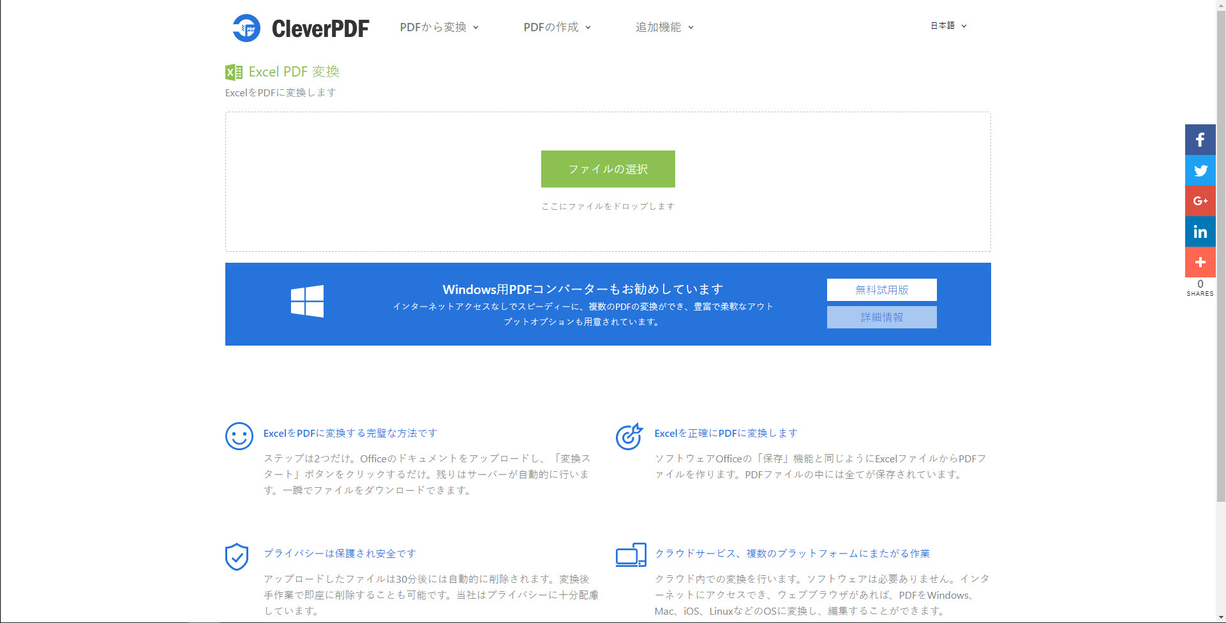
Task: Click クラウドサービス、複数のプラットフォームにまたがる作業 heading
Action: [x=792, y=553]
